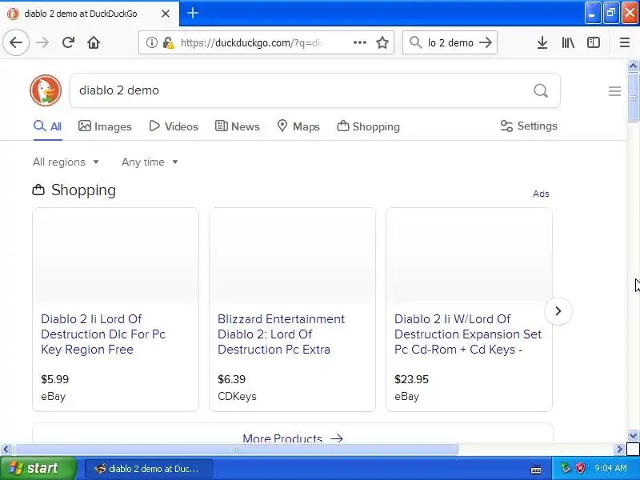The width and height of the screenshot is (640, 480).
Task: Click the 9:04 AM system clock
Action: pyautogui.click(x=610, y=468)
